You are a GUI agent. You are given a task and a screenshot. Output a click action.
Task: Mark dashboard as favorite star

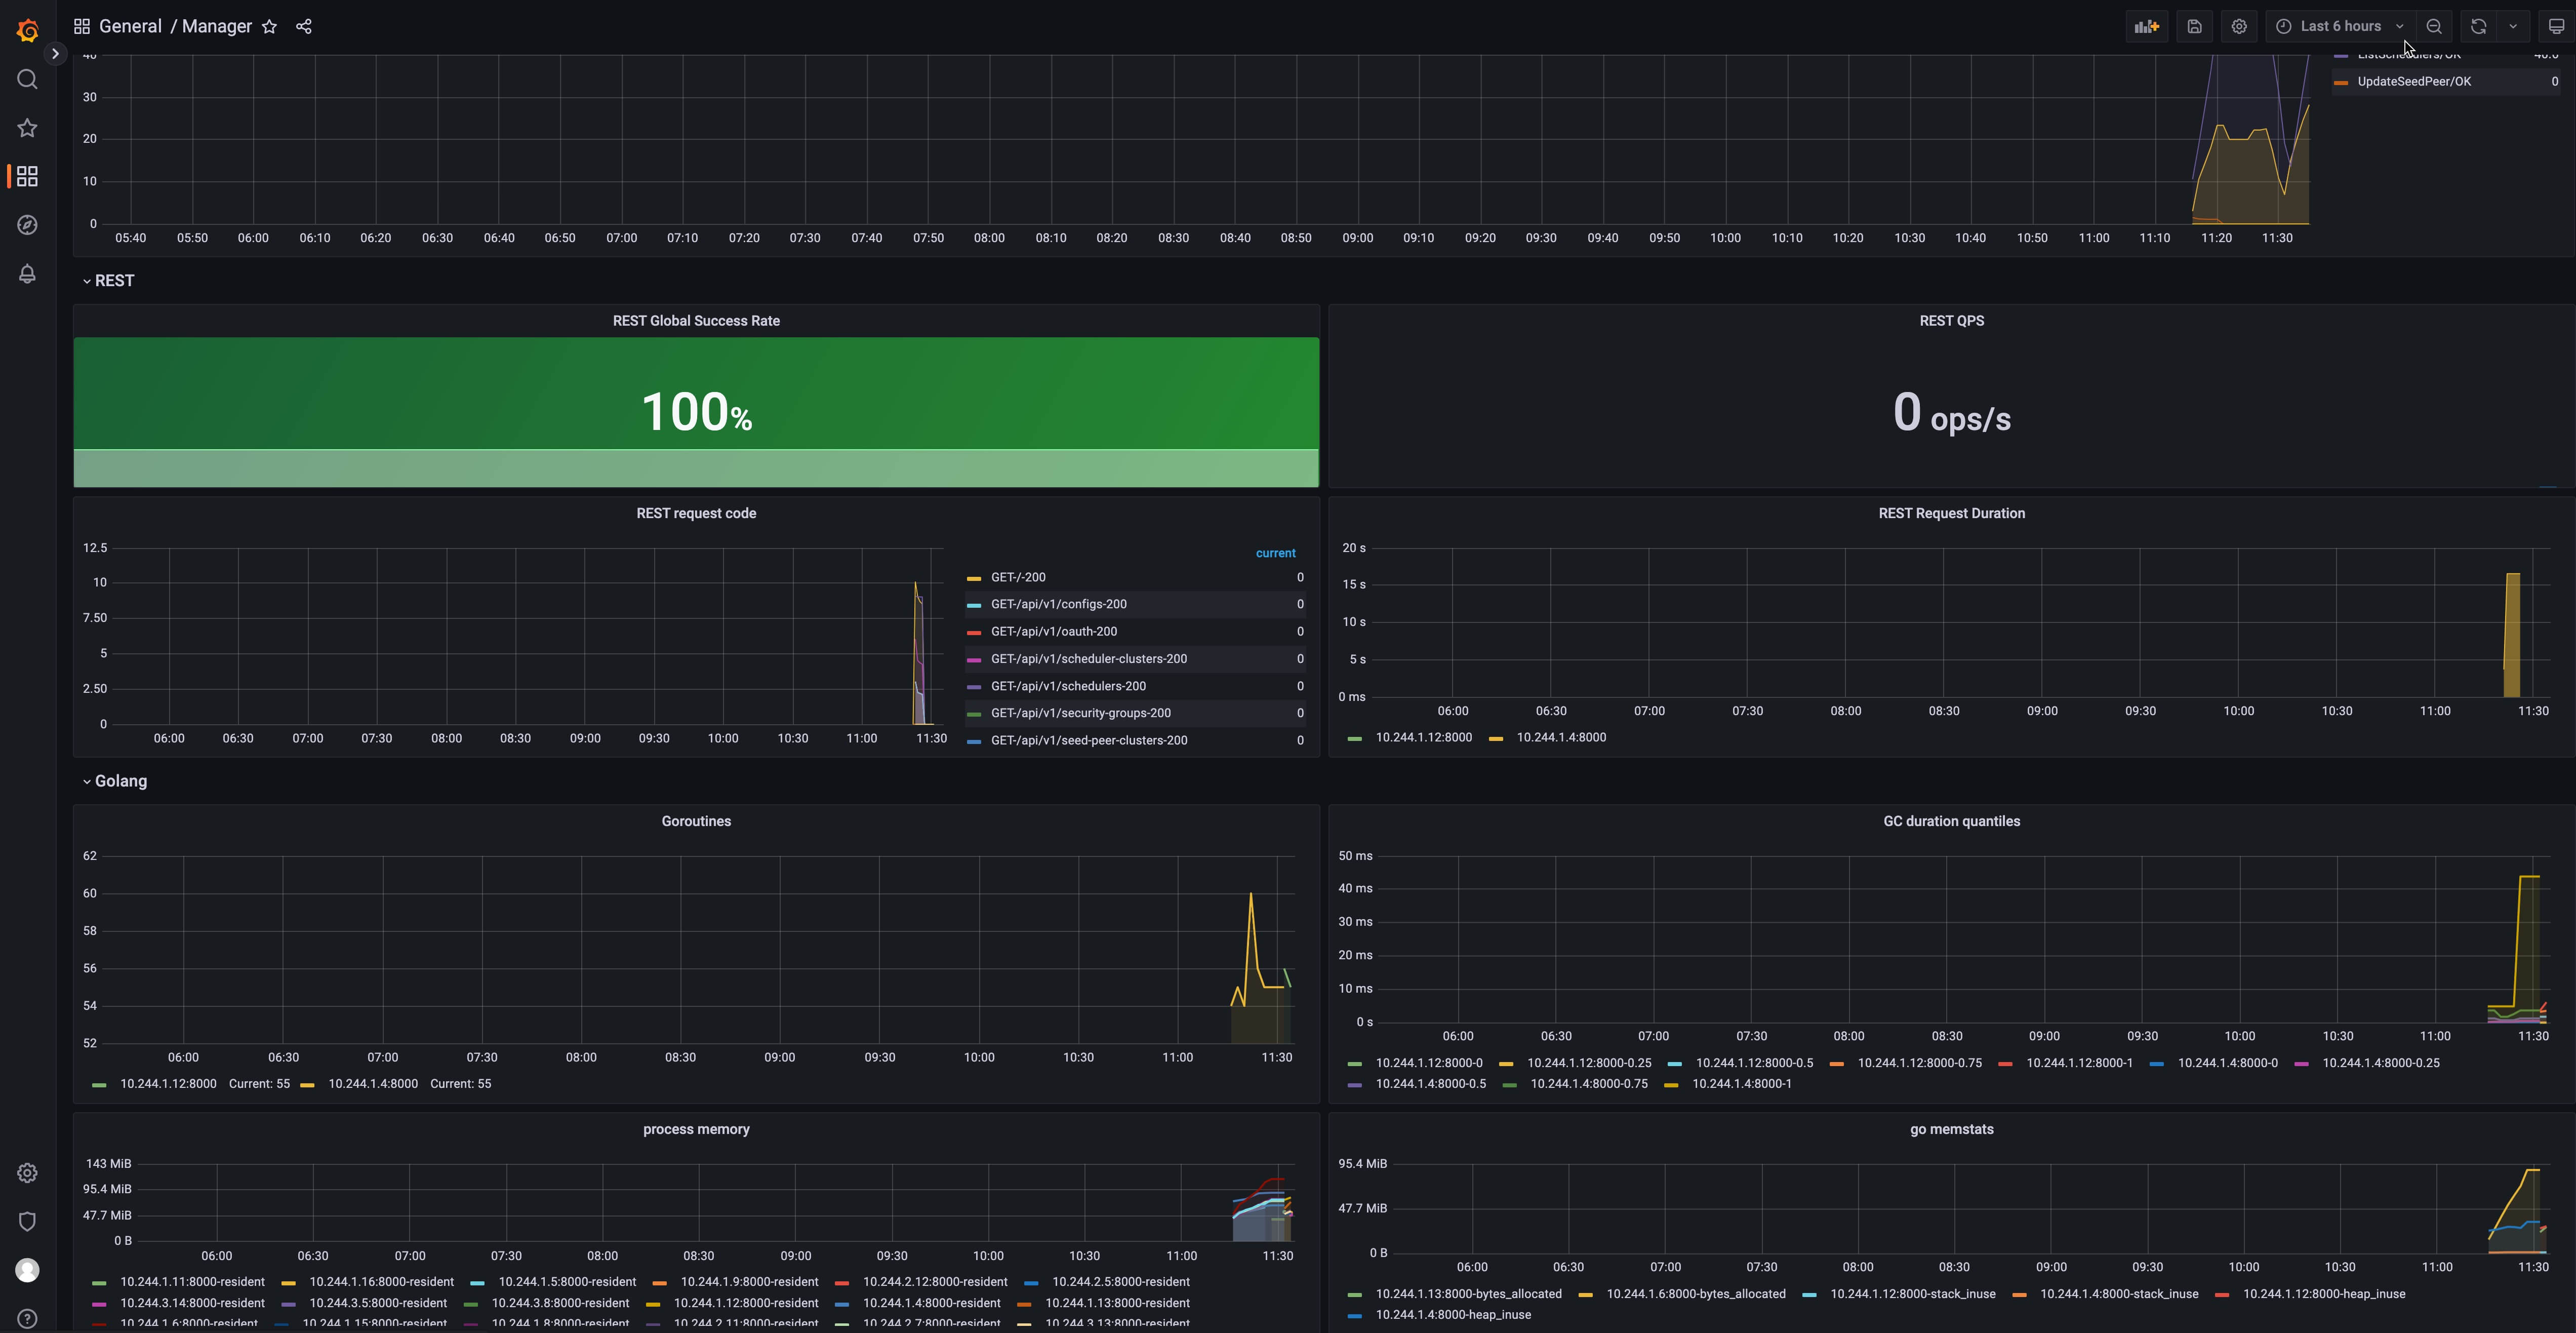pos(269,27)
